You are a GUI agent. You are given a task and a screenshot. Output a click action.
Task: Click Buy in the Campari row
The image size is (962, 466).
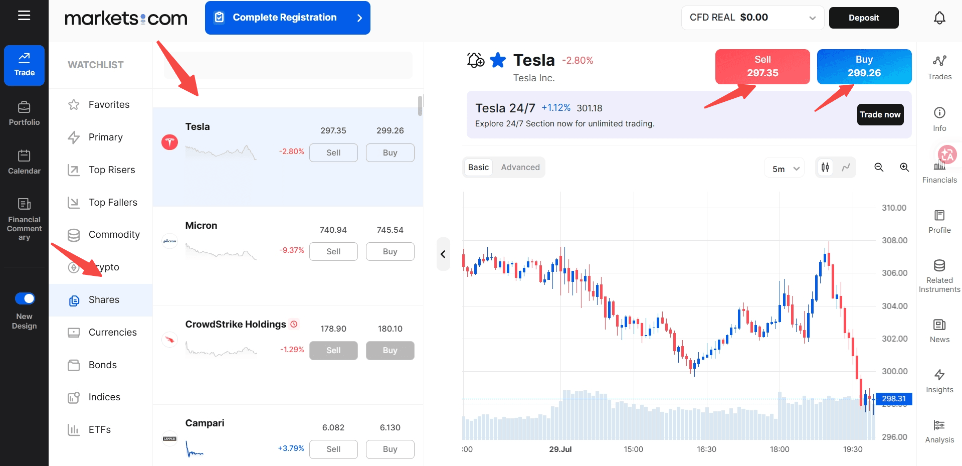pyautogui.click(x=390, y=449)
